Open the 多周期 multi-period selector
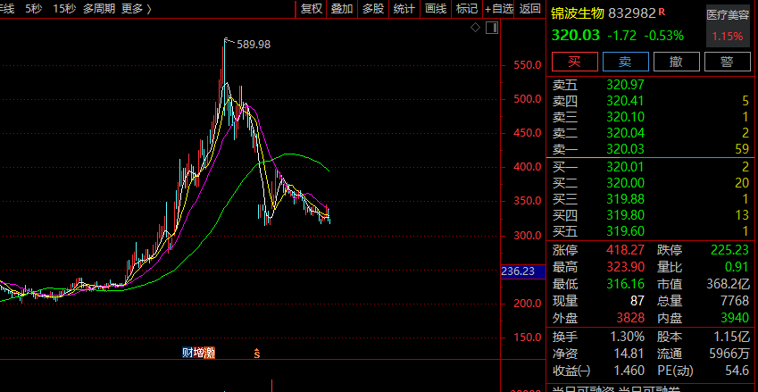The height and width of the screenshot is (392, 758). click(99, 9)
